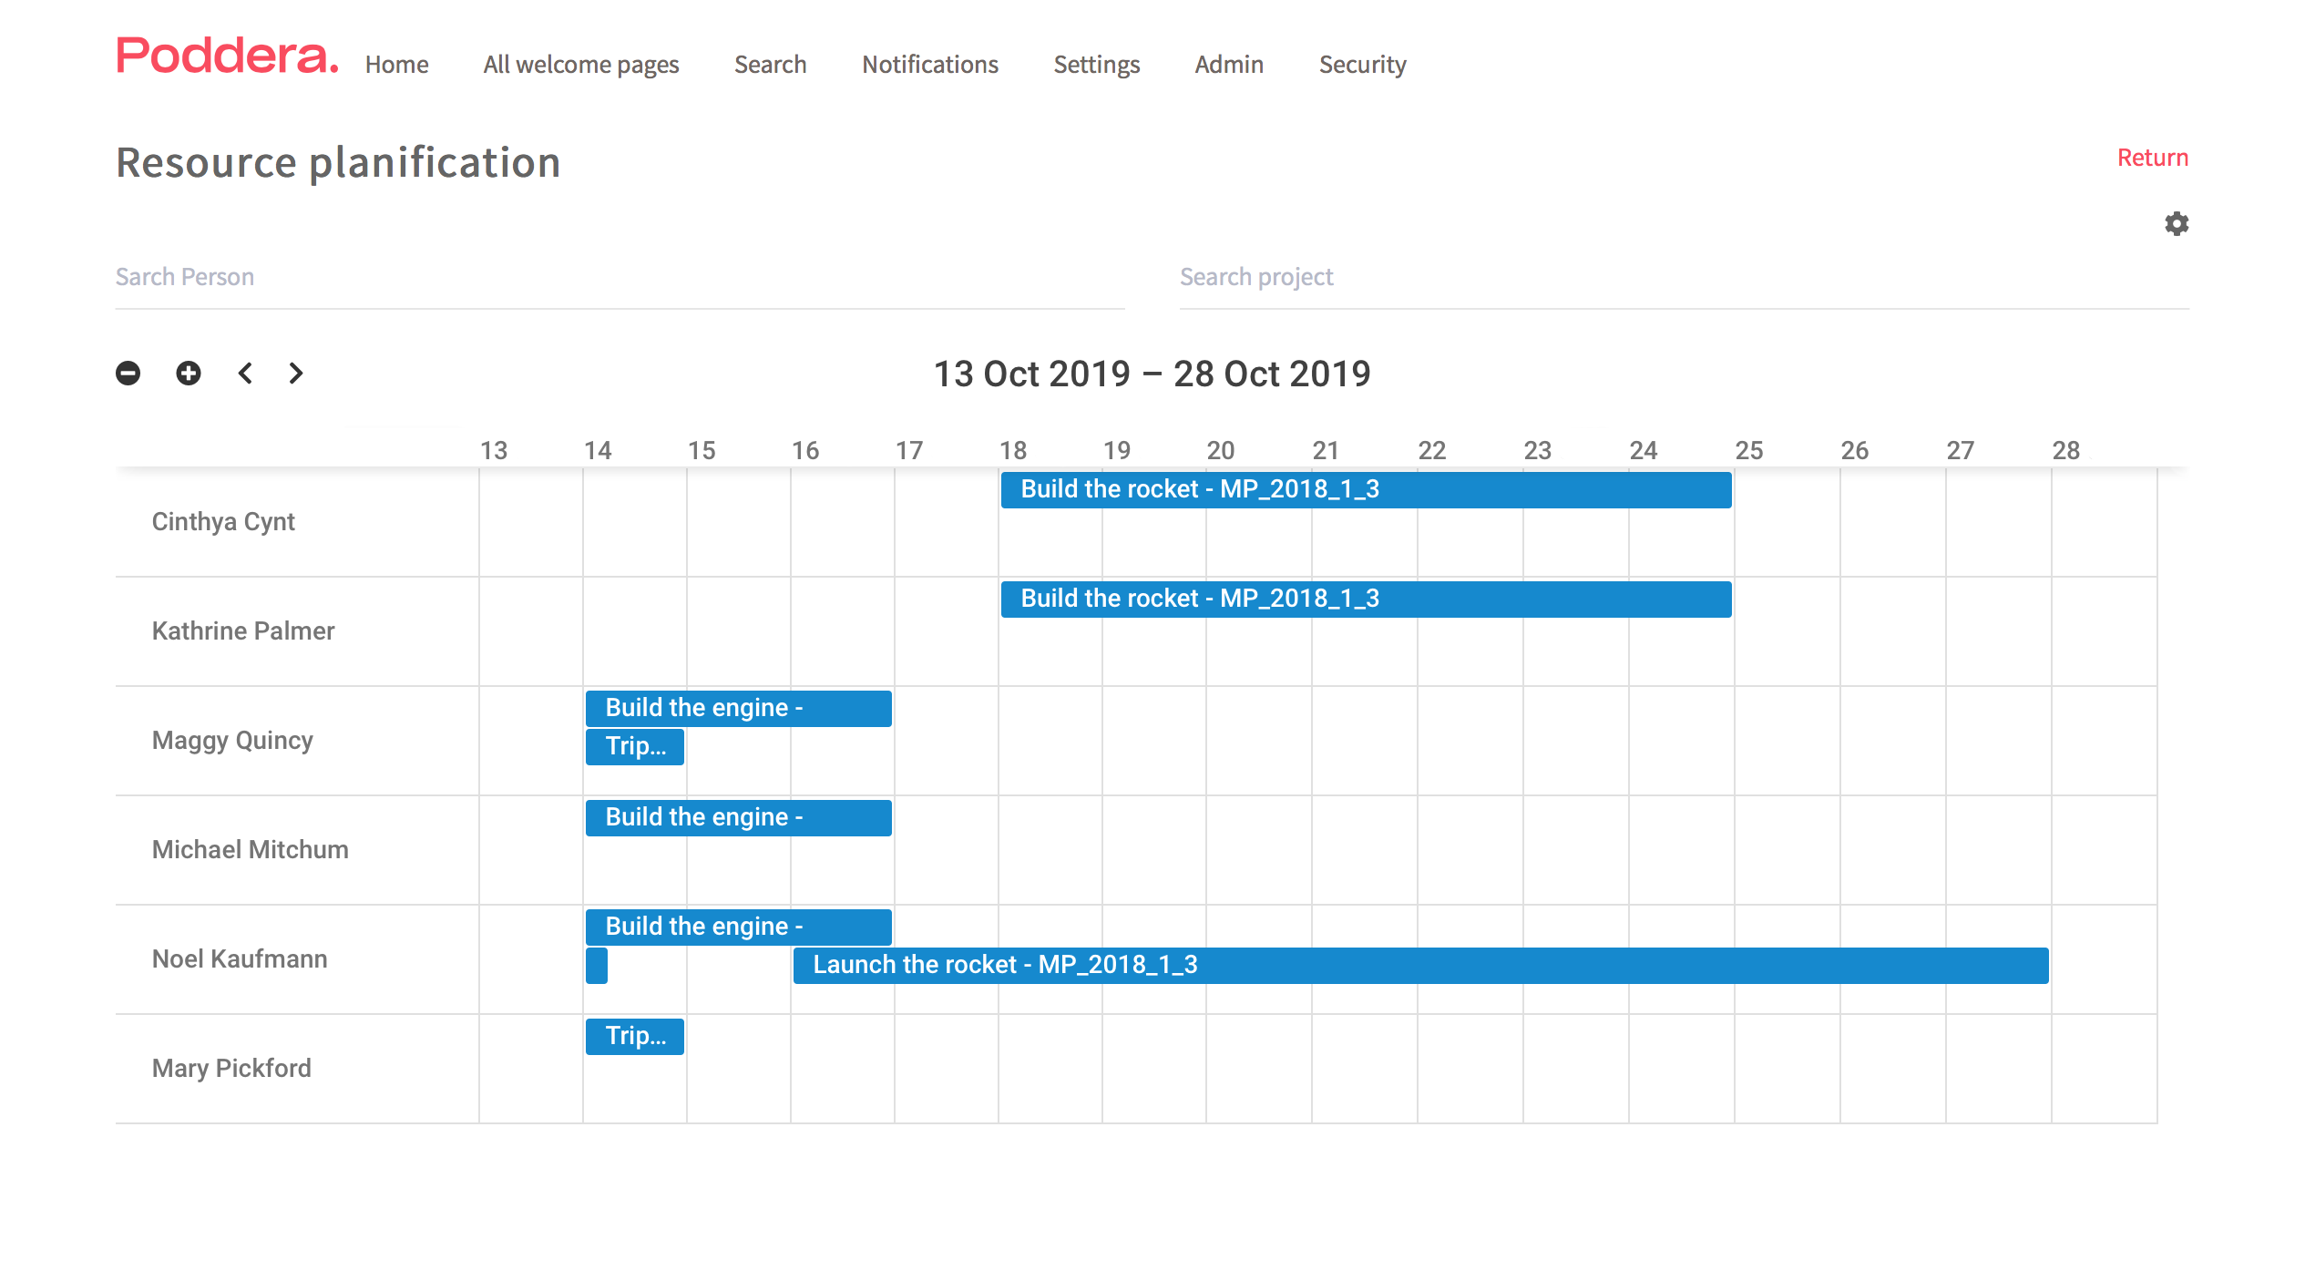Focus the Search project field
Screen dimensions: 2305x1281
(x=1683, y=277)
